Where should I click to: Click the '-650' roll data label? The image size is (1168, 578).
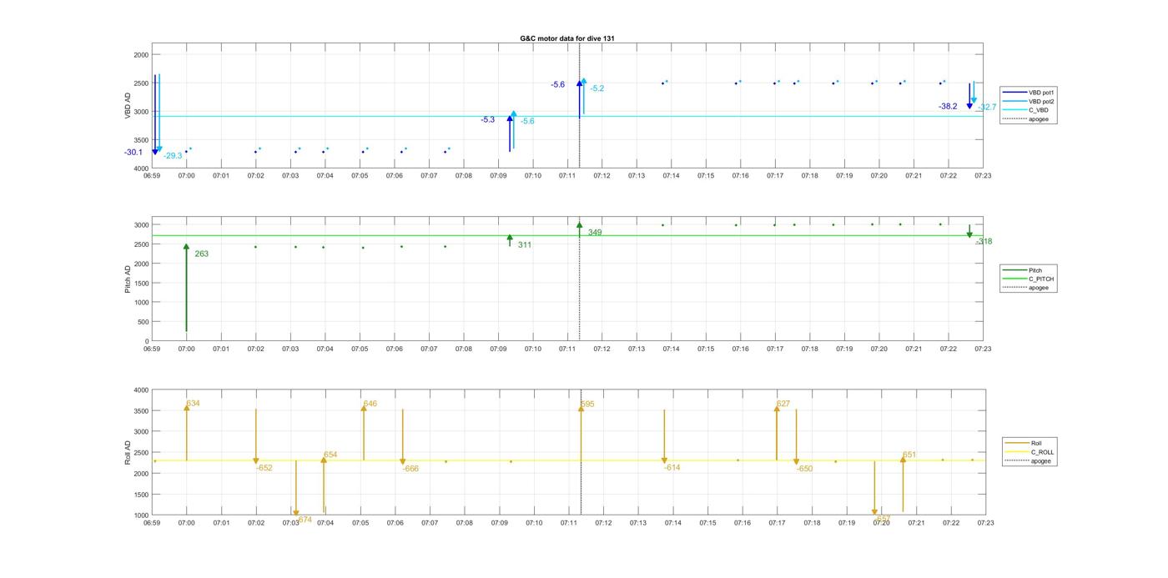pyautogui.click(x=804, y=469)
